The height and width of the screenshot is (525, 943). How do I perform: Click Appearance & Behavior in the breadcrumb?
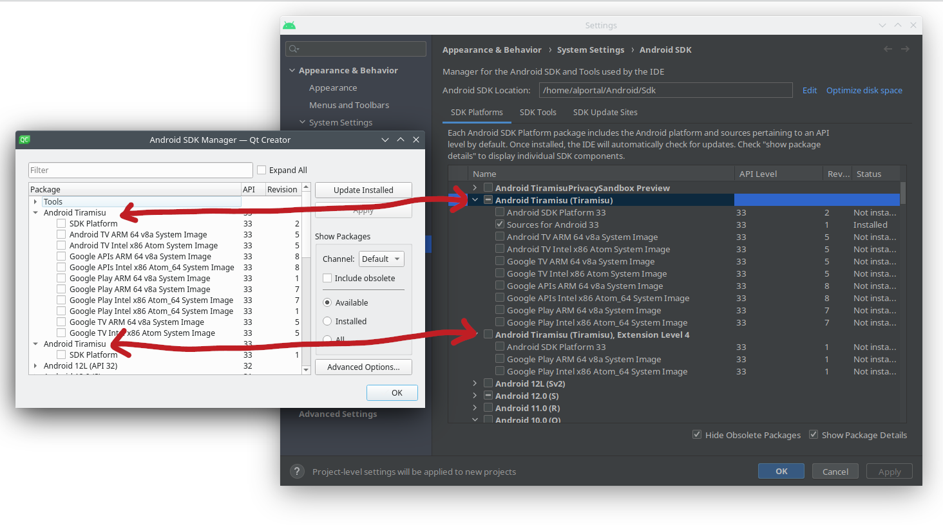[x=492, y=50]
